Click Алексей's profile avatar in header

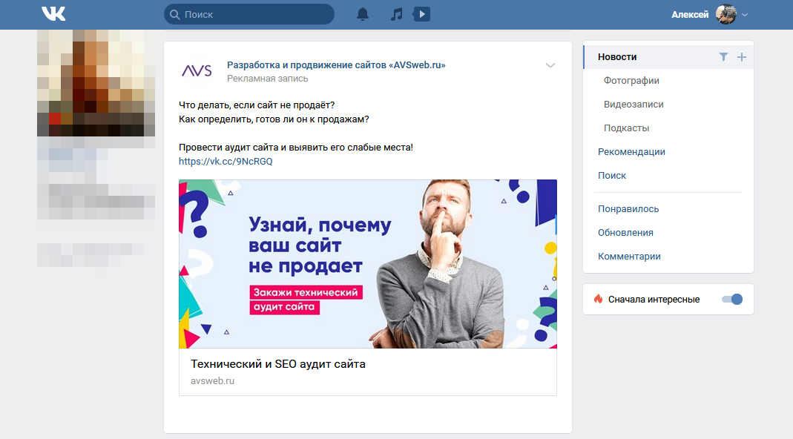tap(725, 14)
